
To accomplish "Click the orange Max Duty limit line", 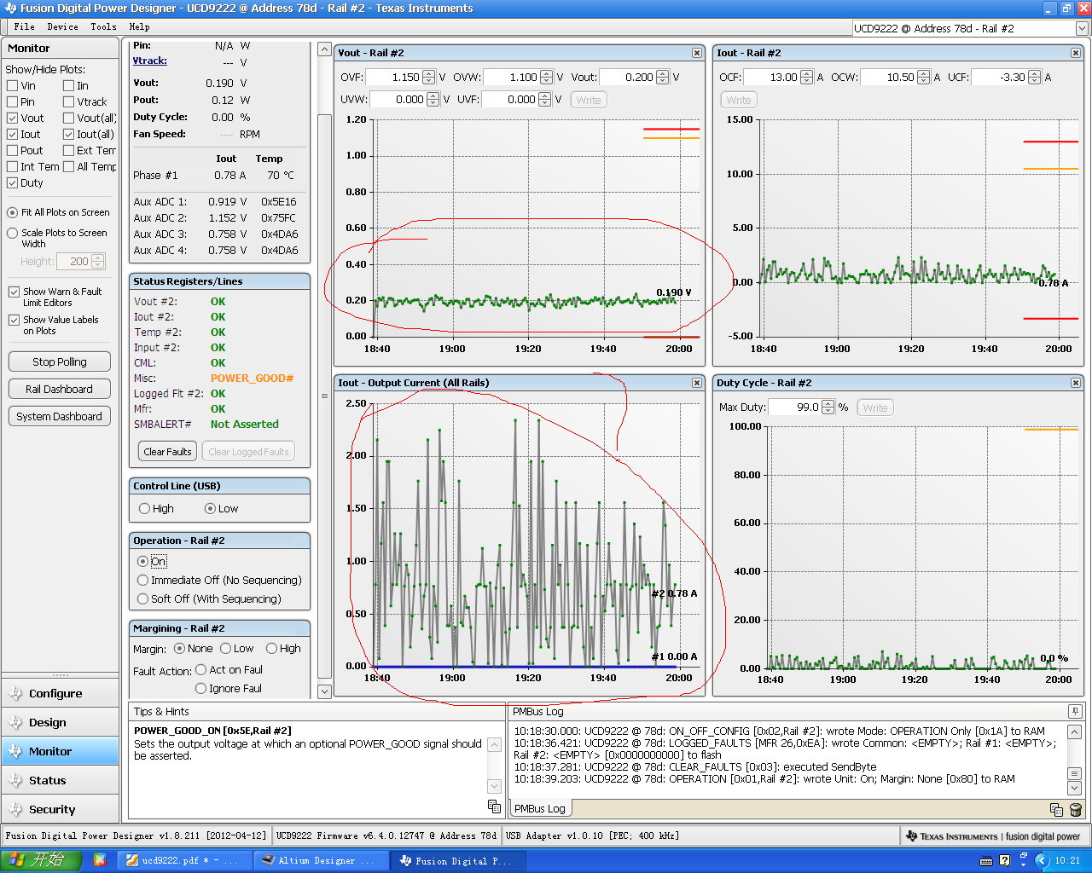I will 1050,429.
